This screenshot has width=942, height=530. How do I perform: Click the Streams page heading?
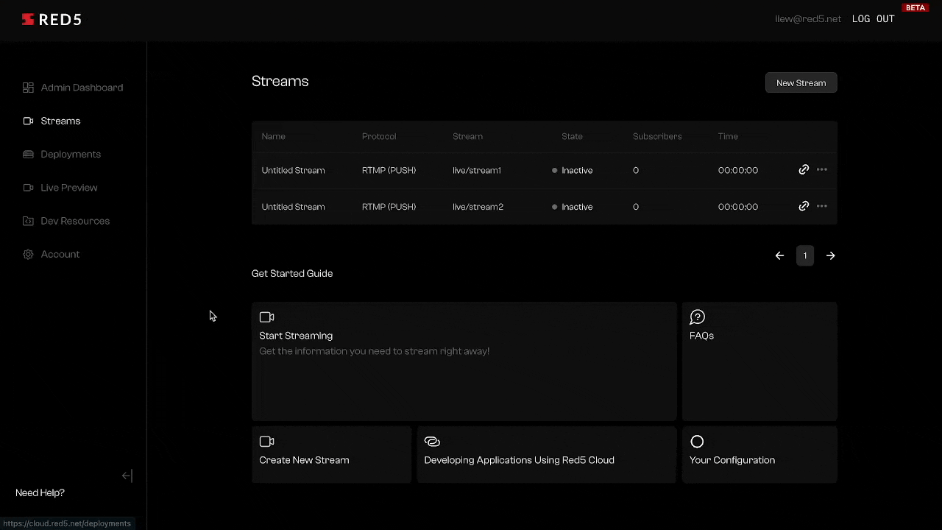280,82
